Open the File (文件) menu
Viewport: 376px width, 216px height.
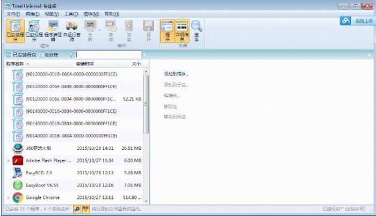click(13, 14)
